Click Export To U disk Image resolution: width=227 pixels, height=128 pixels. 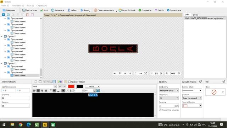127,10
